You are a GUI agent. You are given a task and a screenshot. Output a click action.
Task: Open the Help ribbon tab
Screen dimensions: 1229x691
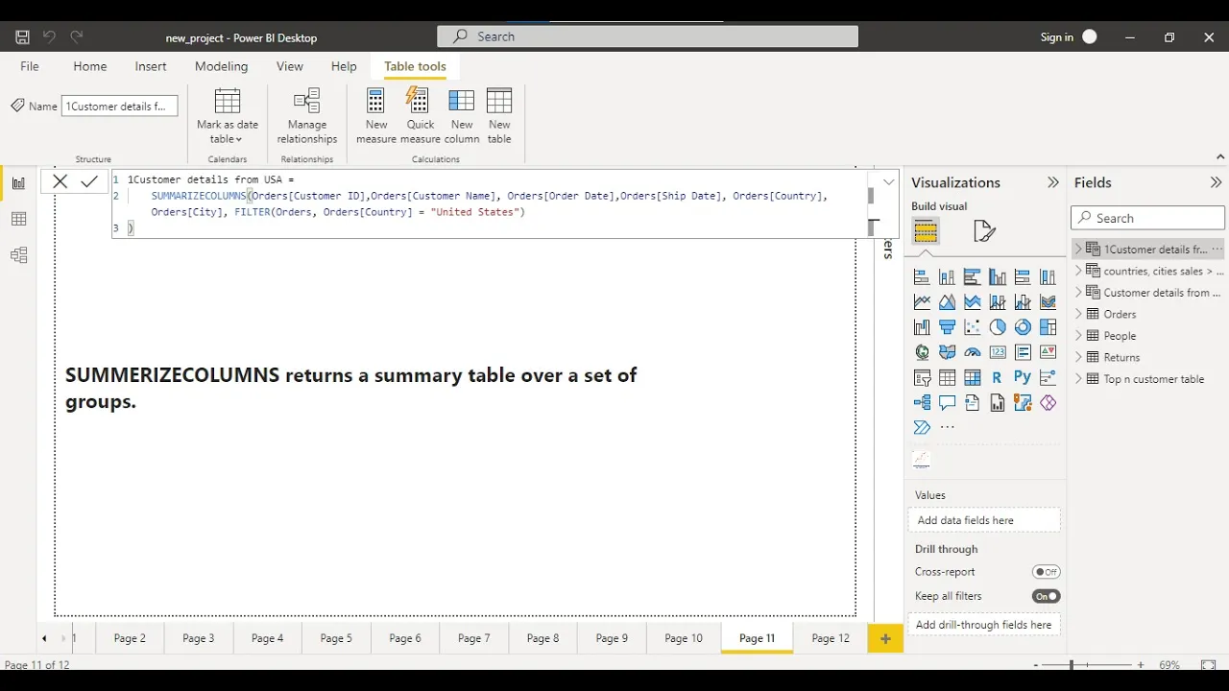pyautogui.click(x=344, y=66)
